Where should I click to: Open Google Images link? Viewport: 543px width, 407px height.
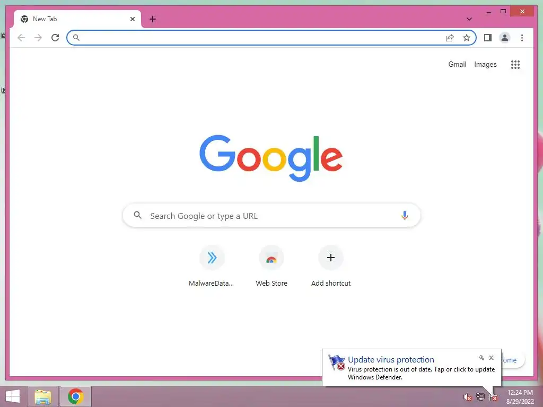click(485, 64)
